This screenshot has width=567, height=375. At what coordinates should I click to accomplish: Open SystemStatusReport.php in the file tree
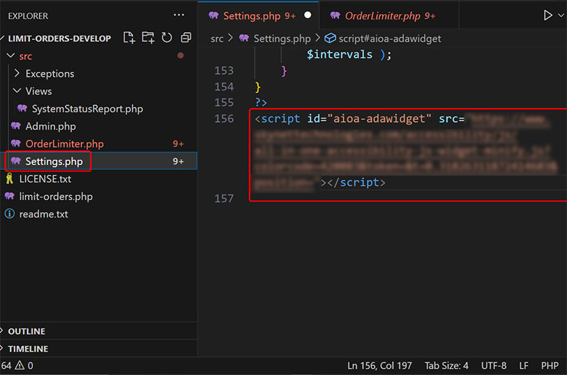pyautogui.click(x=86, y=109)
